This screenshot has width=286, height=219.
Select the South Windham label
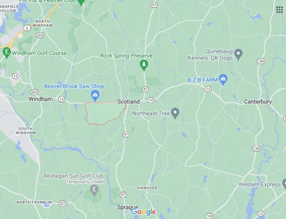(x=25, y=131)
